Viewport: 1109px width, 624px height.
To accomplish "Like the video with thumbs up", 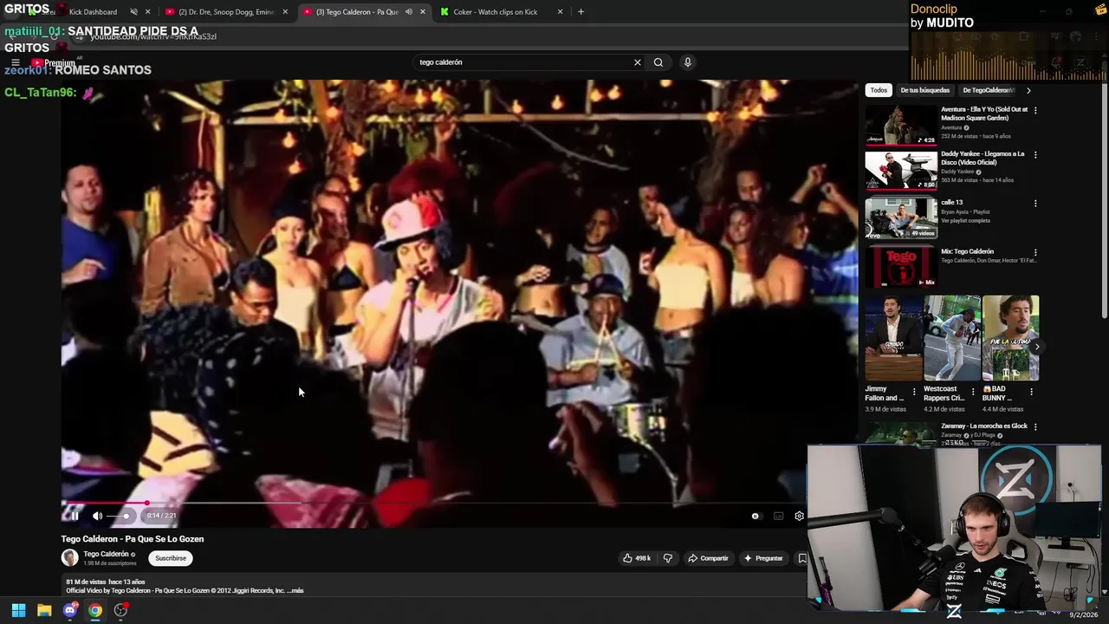I will [x=637, y=558].
